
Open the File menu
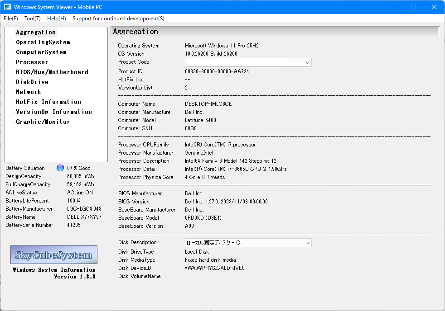[x=11, y=19]
